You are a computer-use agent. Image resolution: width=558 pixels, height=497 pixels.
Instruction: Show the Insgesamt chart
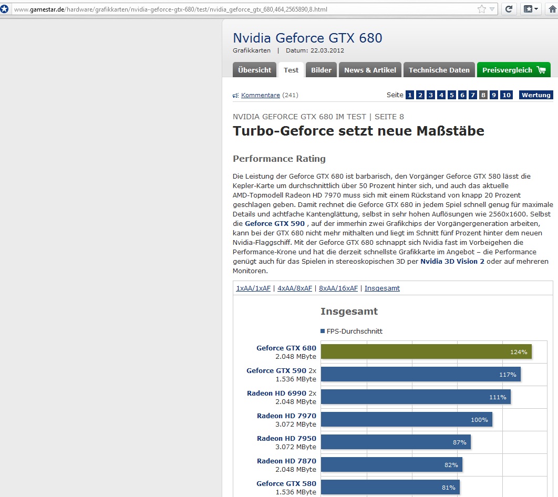tap(382, 288)
